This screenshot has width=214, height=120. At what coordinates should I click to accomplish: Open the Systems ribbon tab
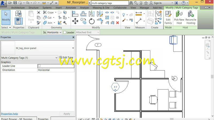pyautogui.click(x=47, y=8)
